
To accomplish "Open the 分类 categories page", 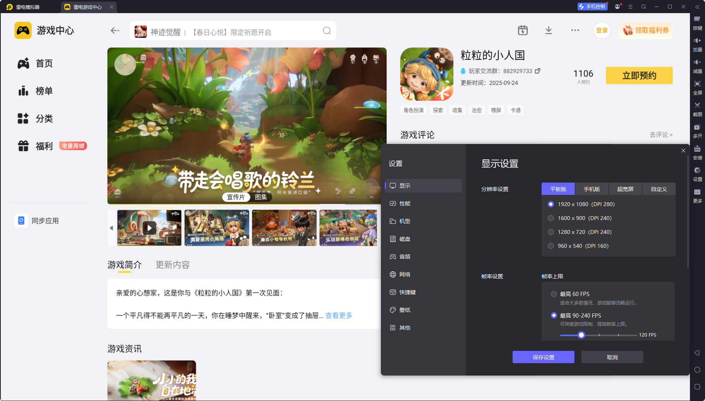I will click(x=35, y=118).
